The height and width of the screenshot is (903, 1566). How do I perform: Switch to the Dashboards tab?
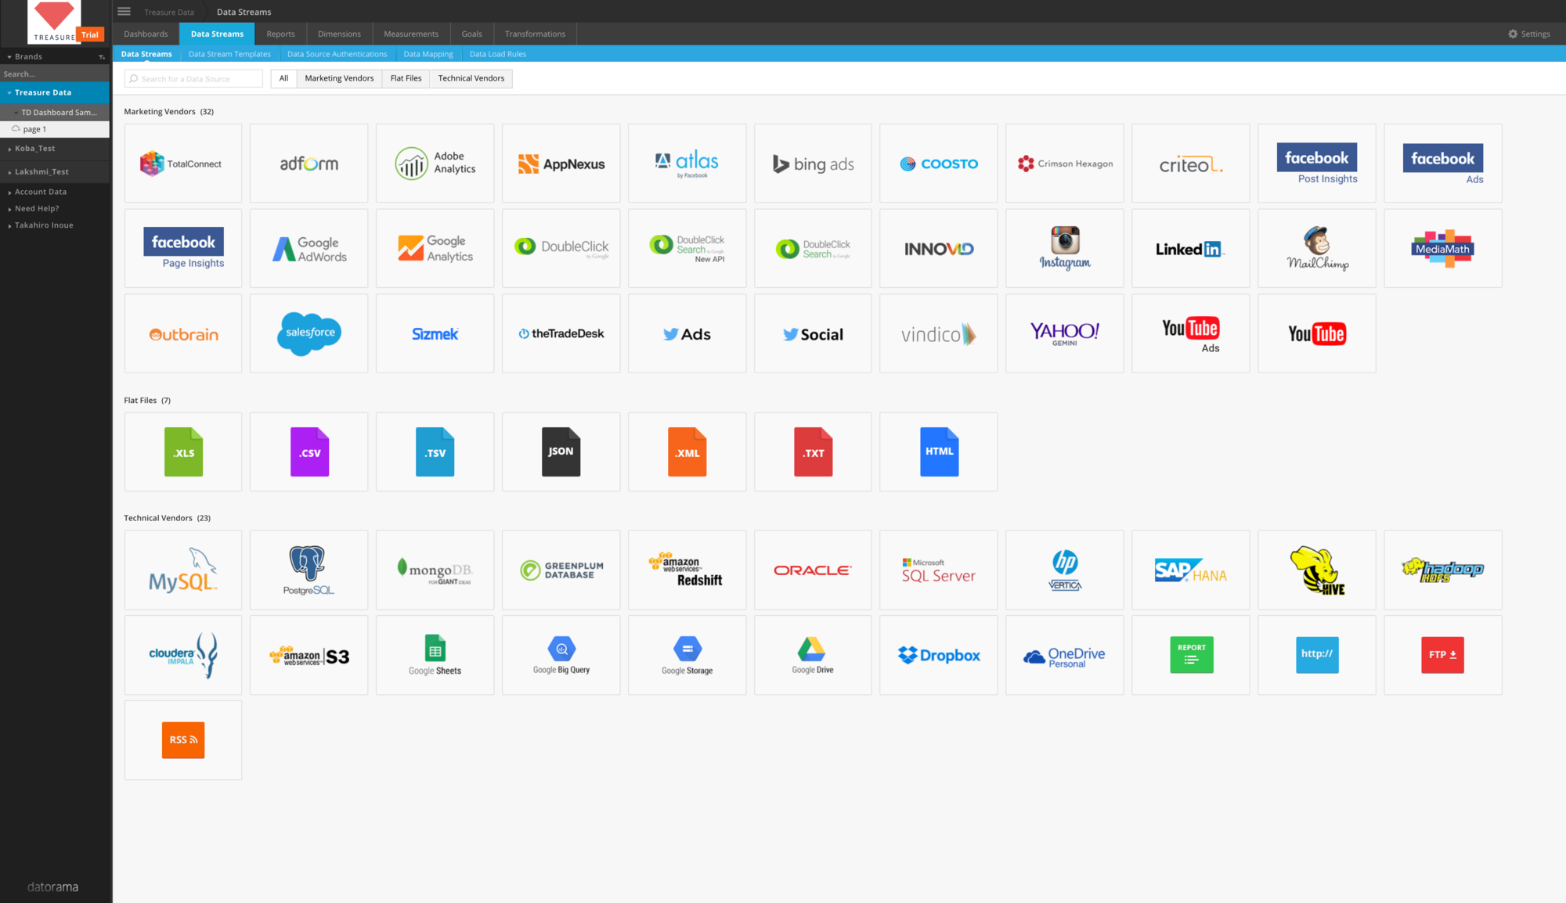click(146, 34)
